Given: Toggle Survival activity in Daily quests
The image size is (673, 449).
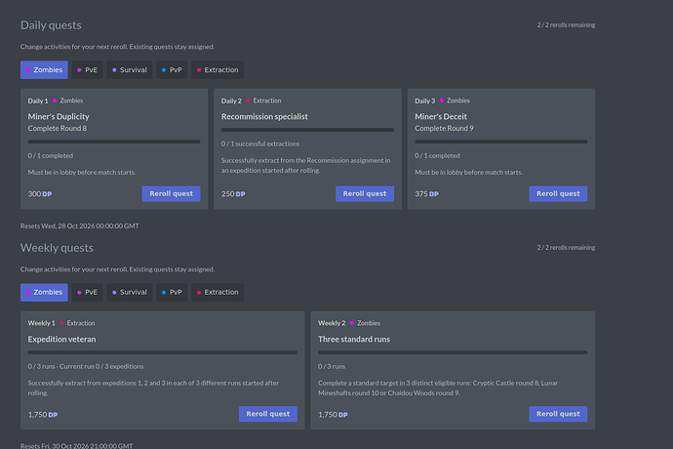Looking at the screenshot, I should (x=130, y=70).
